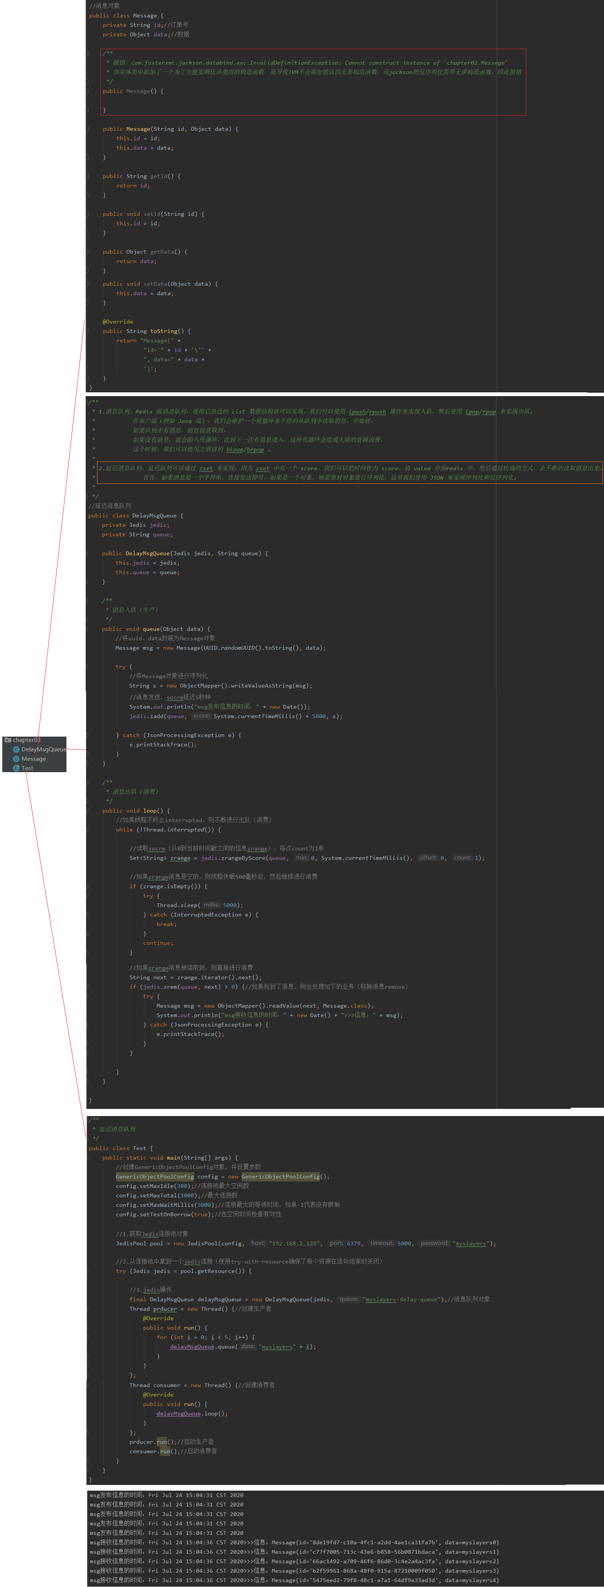This screenshot has height=1587, width=604.
Task: Click the DelayMsgQueue class icon
Action: point(16,749)
